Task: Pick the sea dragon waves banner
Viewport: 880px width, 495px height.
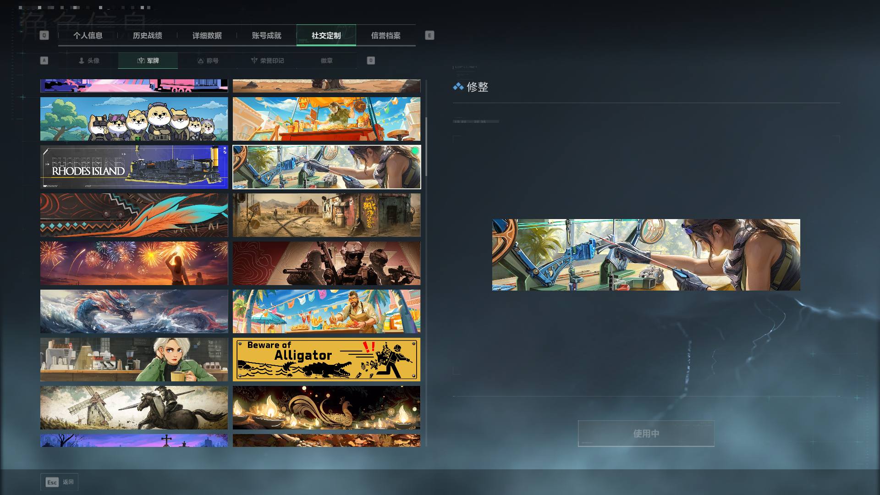Action: tap(134, 311)
